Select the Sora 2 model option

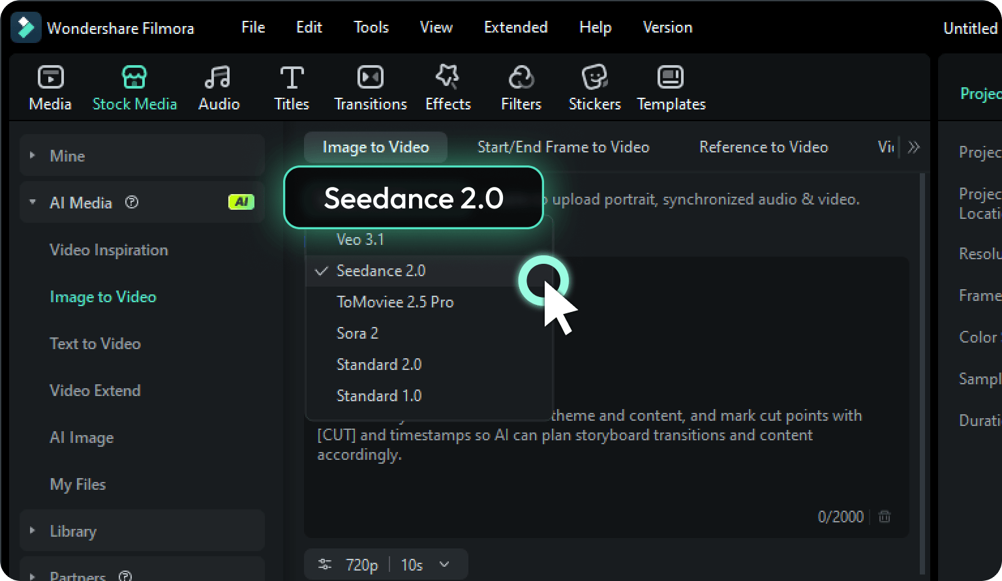click(357, 333)
